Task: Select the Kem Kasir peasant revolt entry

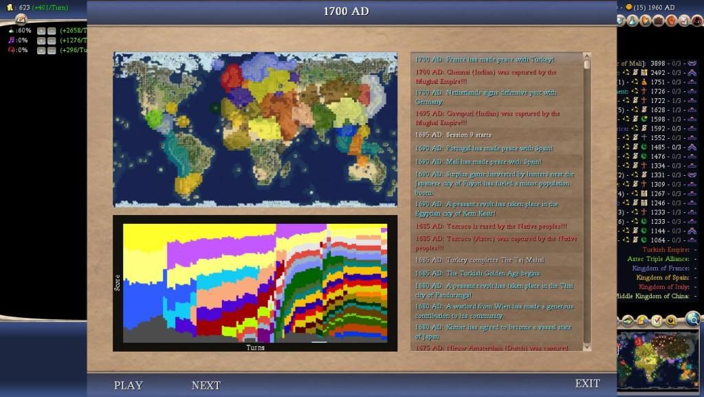Action: pos(496,209)
